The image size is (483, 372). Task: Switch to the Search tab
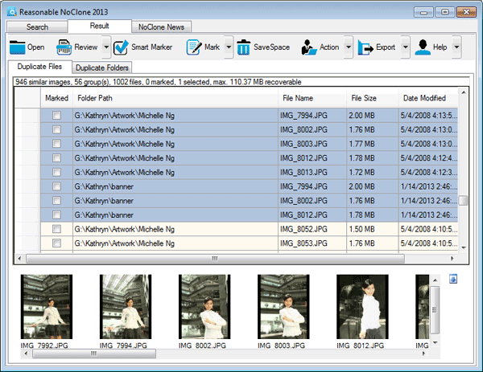37,27
